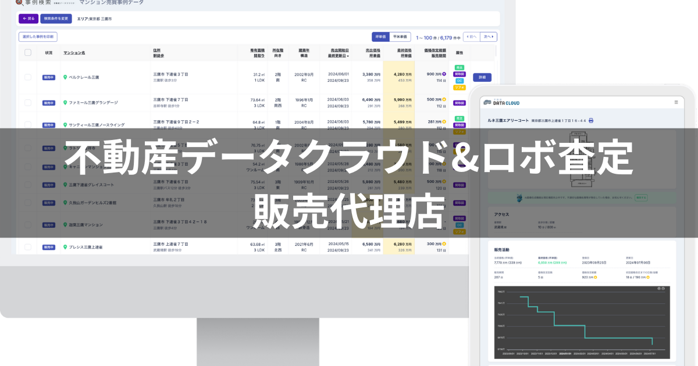Click 2023年09月25日 registration date on tablet
This screenshot has width=698, height=366.
coord(595,261)
